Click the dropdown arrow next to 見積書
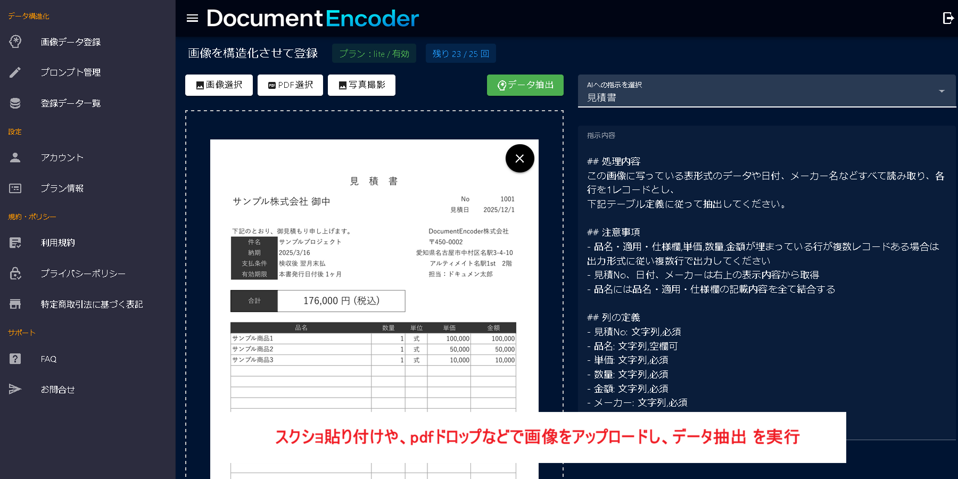Viewport: 958px width, 479px height. click(x=942, y=92)
